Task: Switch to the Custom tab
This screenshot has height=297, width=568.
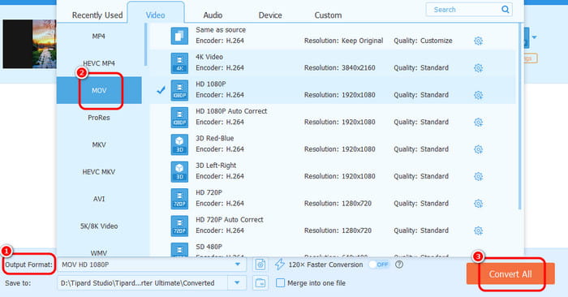Action: [328, 15]
